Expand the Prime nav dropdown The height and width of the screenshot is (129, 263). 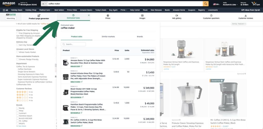124,10
